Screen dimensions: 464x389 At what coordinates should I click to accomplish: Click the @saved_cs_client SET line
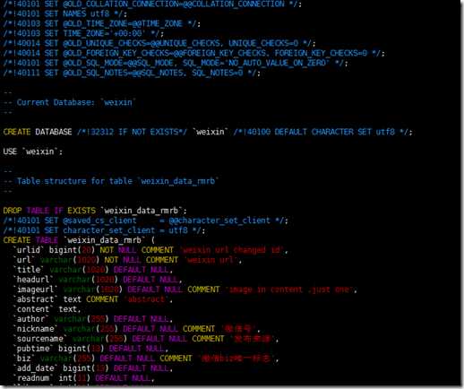click(x=146, y=220)
